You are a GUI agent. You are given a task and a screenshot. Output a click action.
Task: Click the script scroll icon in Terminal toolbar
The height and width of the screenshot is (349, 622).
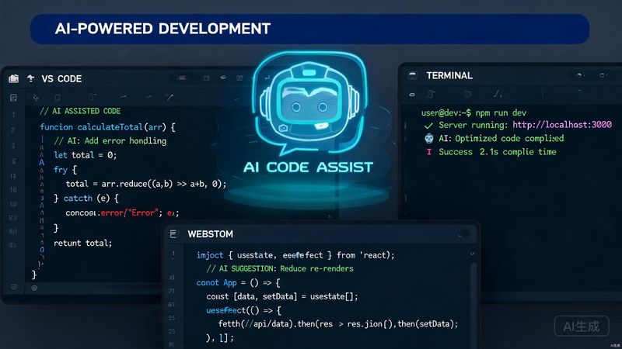432,94
